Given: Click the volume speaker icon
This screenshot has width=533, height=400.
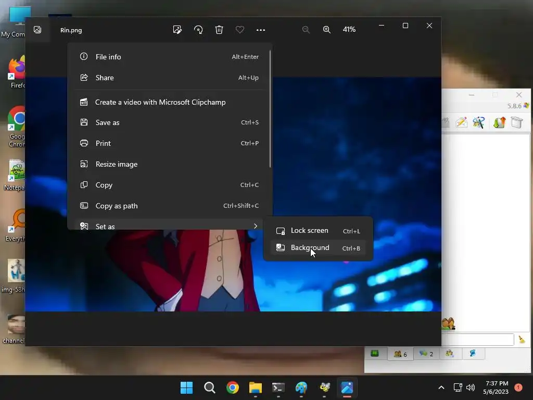Looking at the screenshot, I should click(x=471, y=387).
